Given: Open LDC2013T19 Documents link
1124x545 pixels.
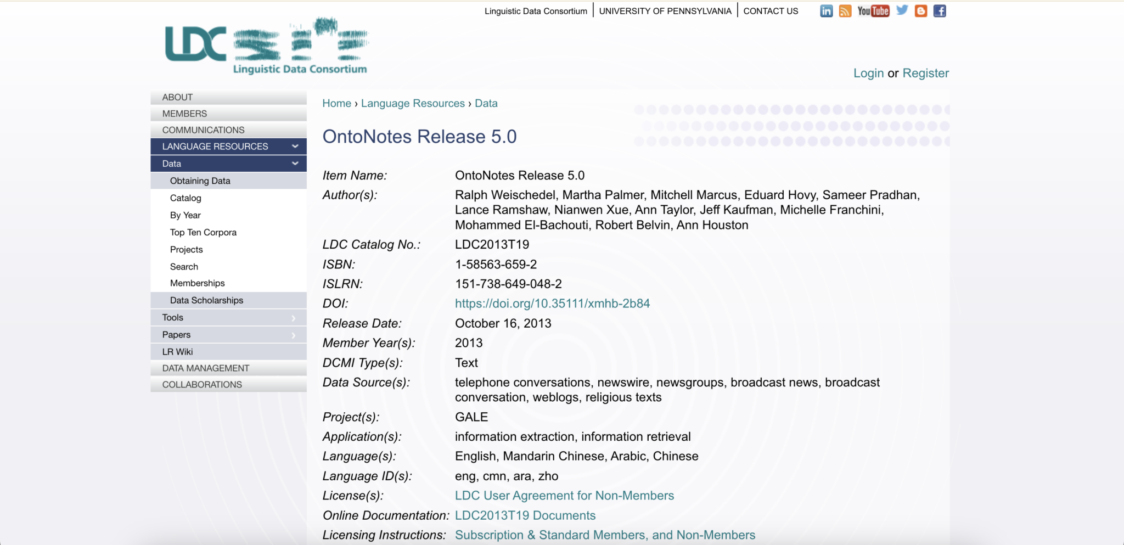Looking at the screenshot, I should pyautogui.click(x=525, y=515).
